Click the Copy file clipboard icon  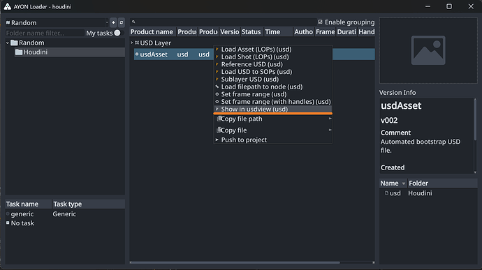(x=219, y=130)
